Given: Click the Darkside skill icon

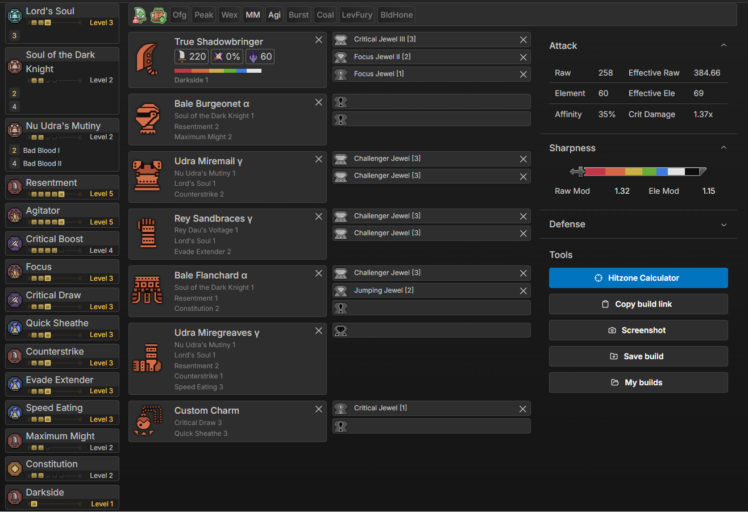Looking at the screenshot, I should tap(15, 497).
